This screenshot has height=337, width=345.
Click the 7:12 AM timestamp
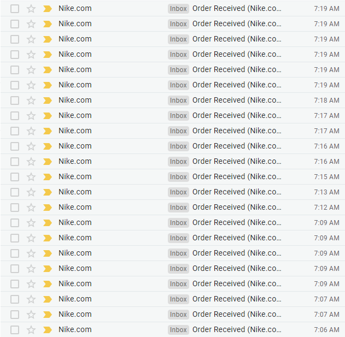click(326, 208)
